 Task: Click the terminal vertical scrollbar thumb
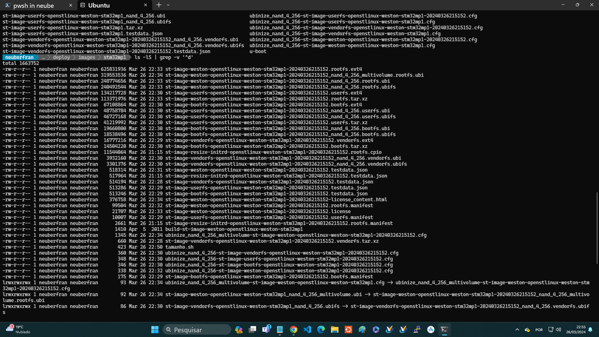(x=597, y=228)
